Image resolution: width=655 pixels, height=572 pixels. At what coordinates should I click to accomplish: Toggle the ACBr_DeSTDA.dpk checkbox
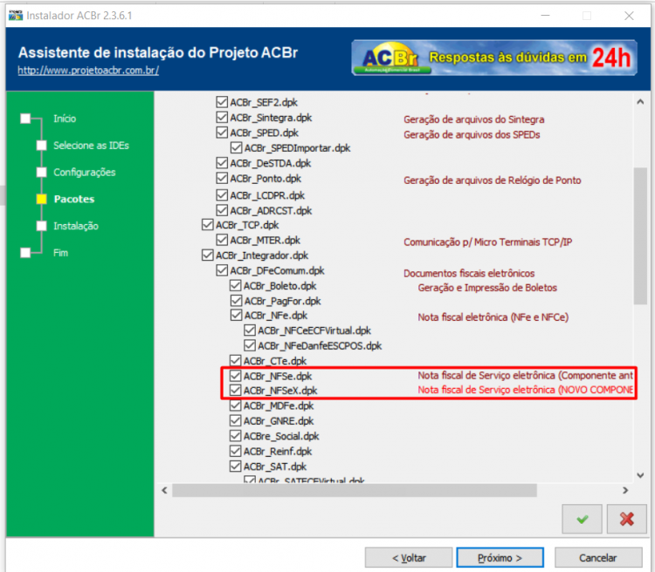click(x=222, y=163)
